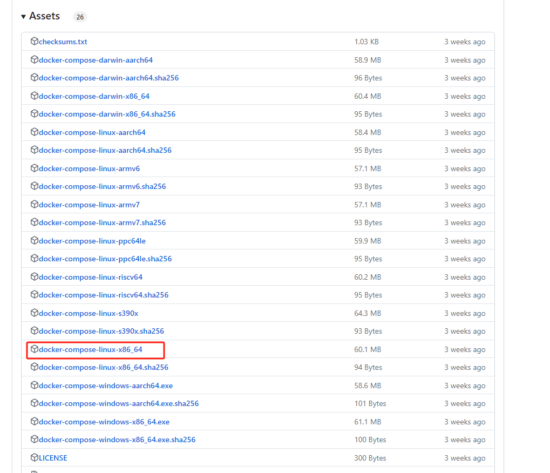This screenshot has width=550, height=473.
Task: Click package icon beside docker-compose-windows-x86_64.exe
Action: tap(35, 422)
